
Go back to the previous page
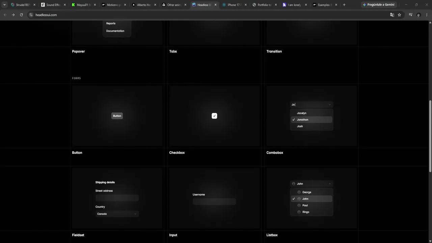coord(5,15)
